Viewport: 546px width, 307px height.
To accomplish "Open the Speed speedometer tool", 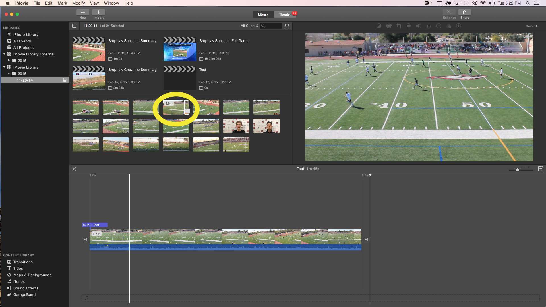I will tap(439, 26).
